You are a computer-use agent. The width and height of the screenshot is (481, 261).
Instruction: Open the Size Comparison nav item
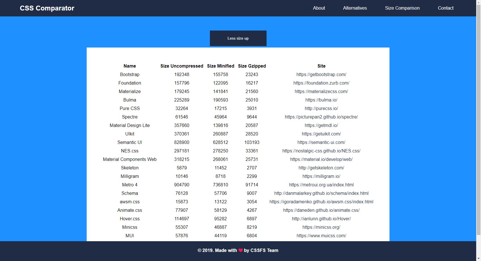pos(402,8)
